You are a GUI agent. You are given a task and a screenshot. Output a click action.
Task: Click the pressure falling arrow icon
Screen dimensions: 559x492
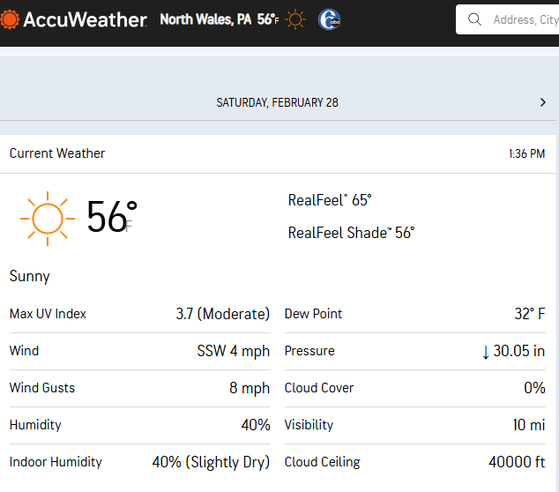485,352
